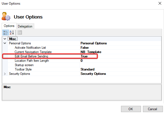The image size is (164, 114).
Task: Expand the Security Options group
Action: pos(5,74)
